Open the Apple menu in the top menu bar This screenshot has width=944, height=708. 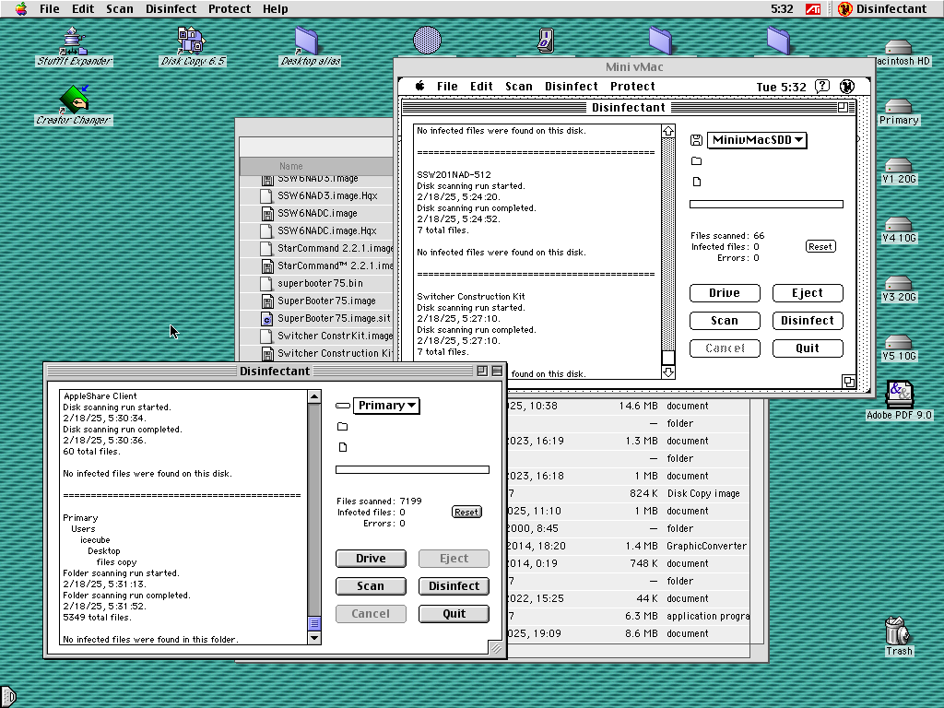[x=21, y=8]
